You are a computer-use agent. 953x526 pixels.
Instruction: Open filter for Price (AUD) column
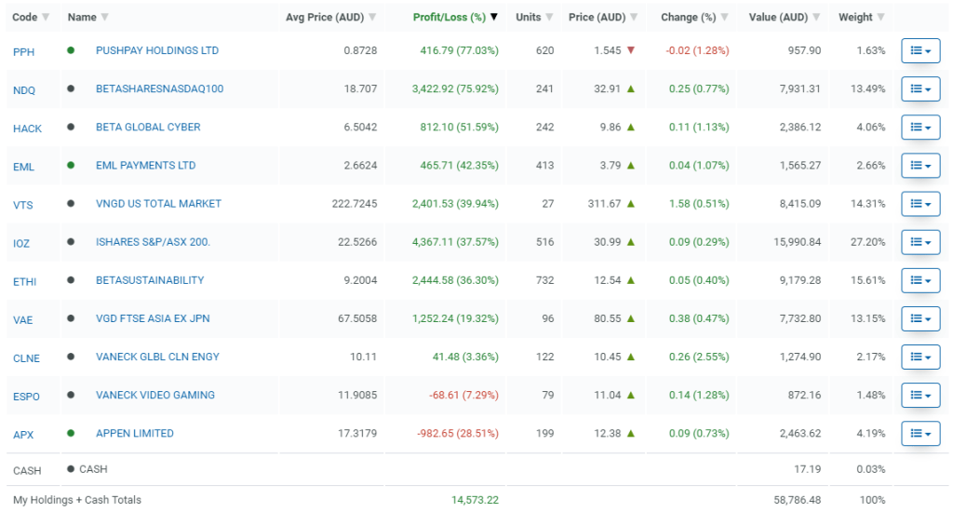[x=634, y=18]
